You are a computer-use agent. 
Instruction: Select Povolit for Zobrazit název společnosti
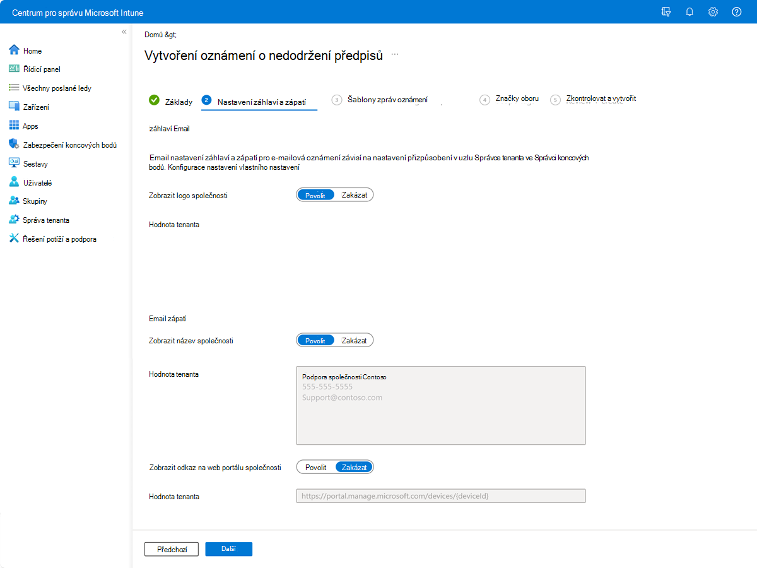point(315,341)
